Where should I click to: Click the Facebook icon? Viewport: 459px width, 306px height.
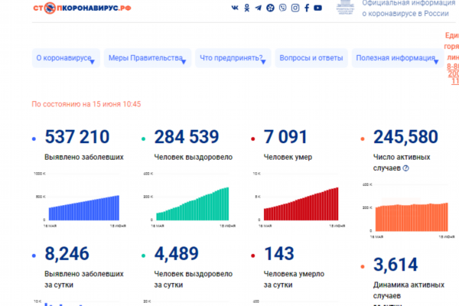click(307, 8)
